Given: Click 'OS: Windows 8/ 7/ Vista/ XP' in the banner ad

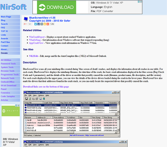Looking at the screenshot, I should 107,2.
